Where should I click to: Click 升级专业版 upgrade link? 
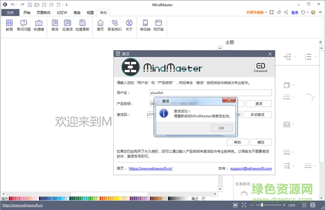point(255,12)
